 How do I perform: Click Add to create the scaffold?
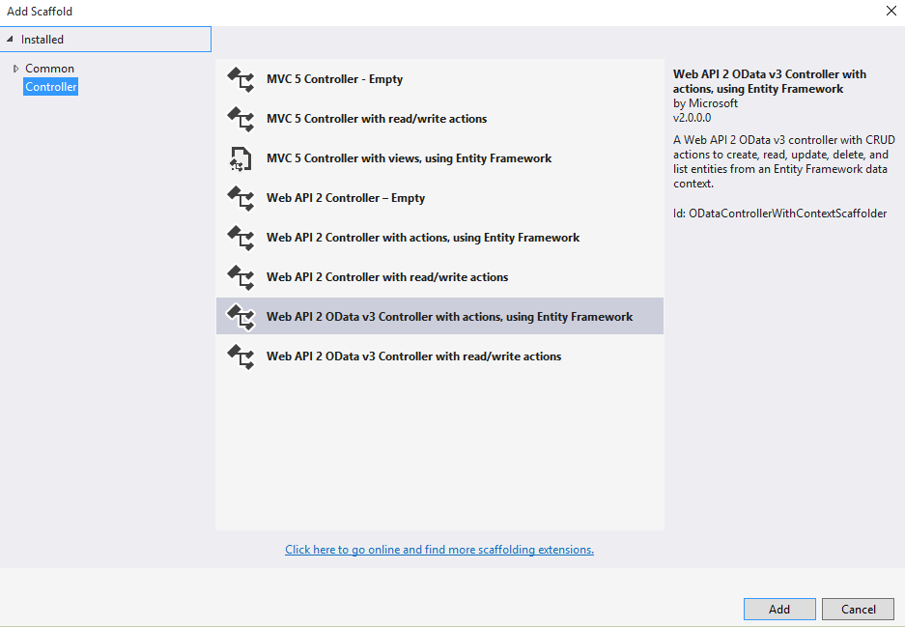coord(778,609)
